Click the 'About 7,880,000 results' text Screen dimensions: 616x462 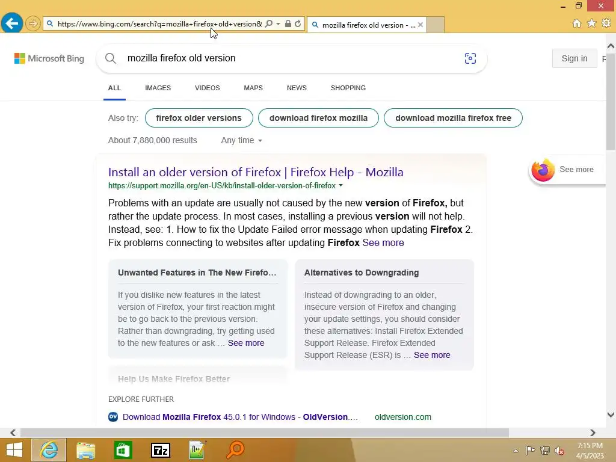pos(152,140)
